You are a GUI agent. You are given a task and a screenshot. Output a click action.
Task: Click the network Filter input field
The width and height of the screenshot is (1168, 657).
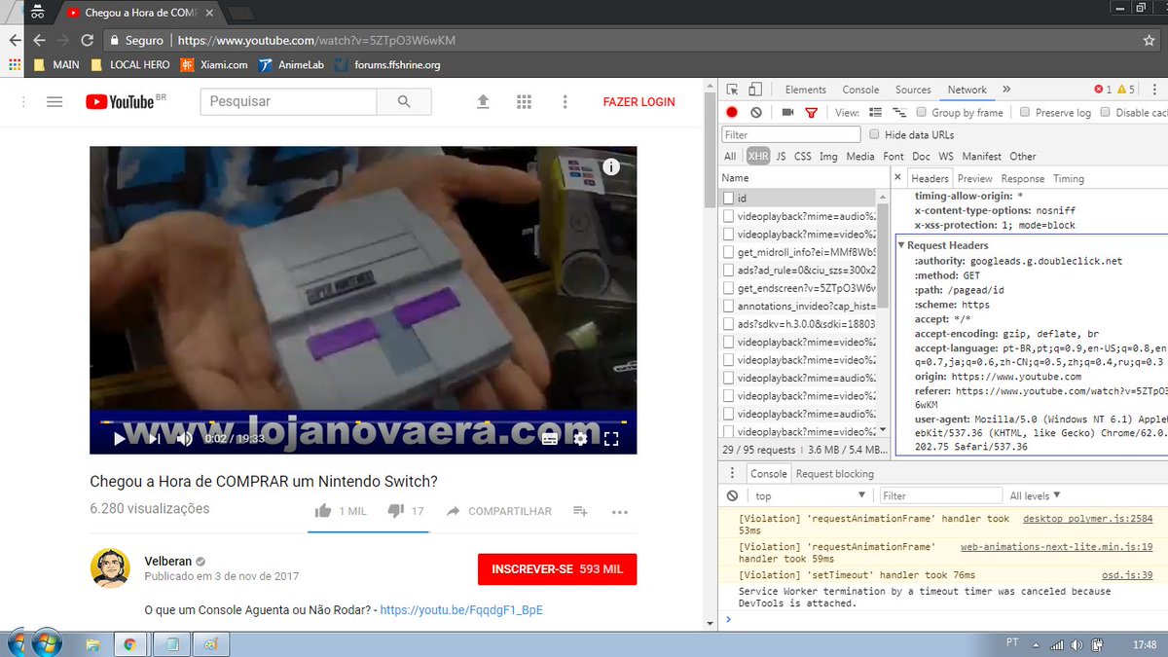(791, 134)
